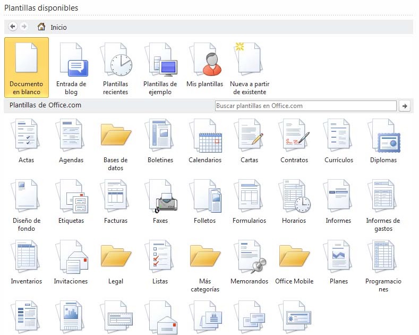The height and width of the screenshot is (335, 419).
Task: Open the Etiquetas template category
Action: (71, 201)
